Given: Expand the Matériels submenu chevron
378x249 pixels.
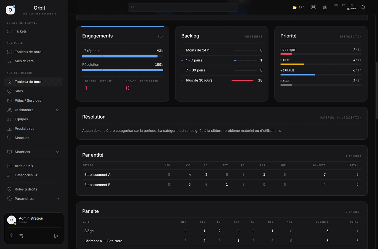Looking at the screenshot, I should pos(58,152).
